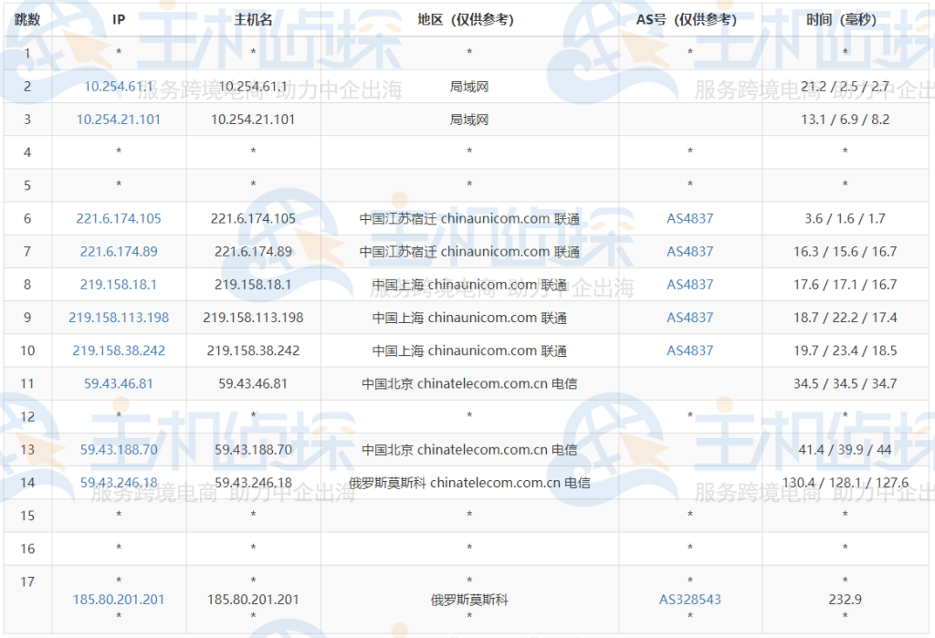Open AS4837 link for hop 10
Screen dimensions: 935x638
tap(689, 350)
